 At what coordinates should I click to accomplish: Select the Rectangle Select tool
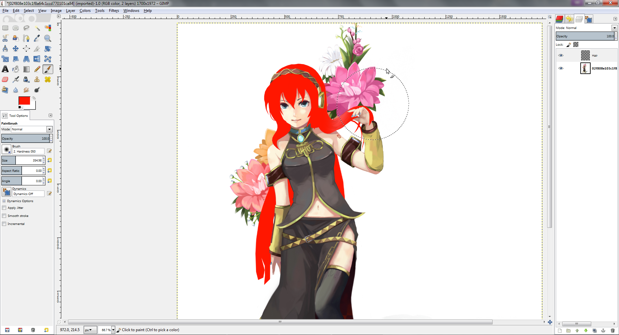coord(5,28)
